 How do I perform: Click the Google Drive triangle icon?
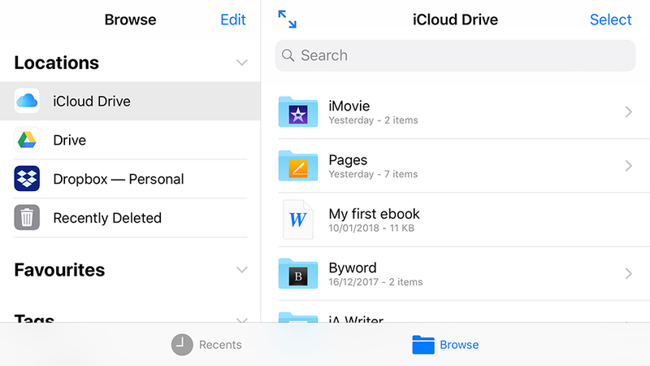pos(27,140)
